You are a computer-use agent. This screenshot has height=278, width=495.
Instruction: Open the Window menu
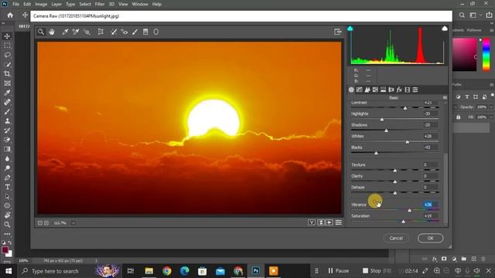[x=140, y=4]
